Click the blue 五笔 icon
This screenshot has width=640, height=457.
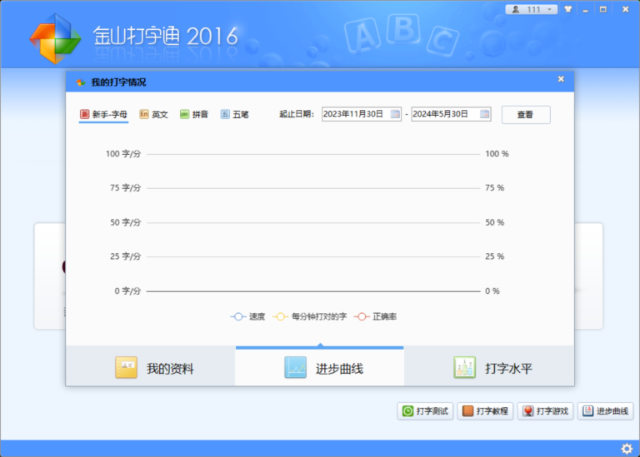click(225, 114)
